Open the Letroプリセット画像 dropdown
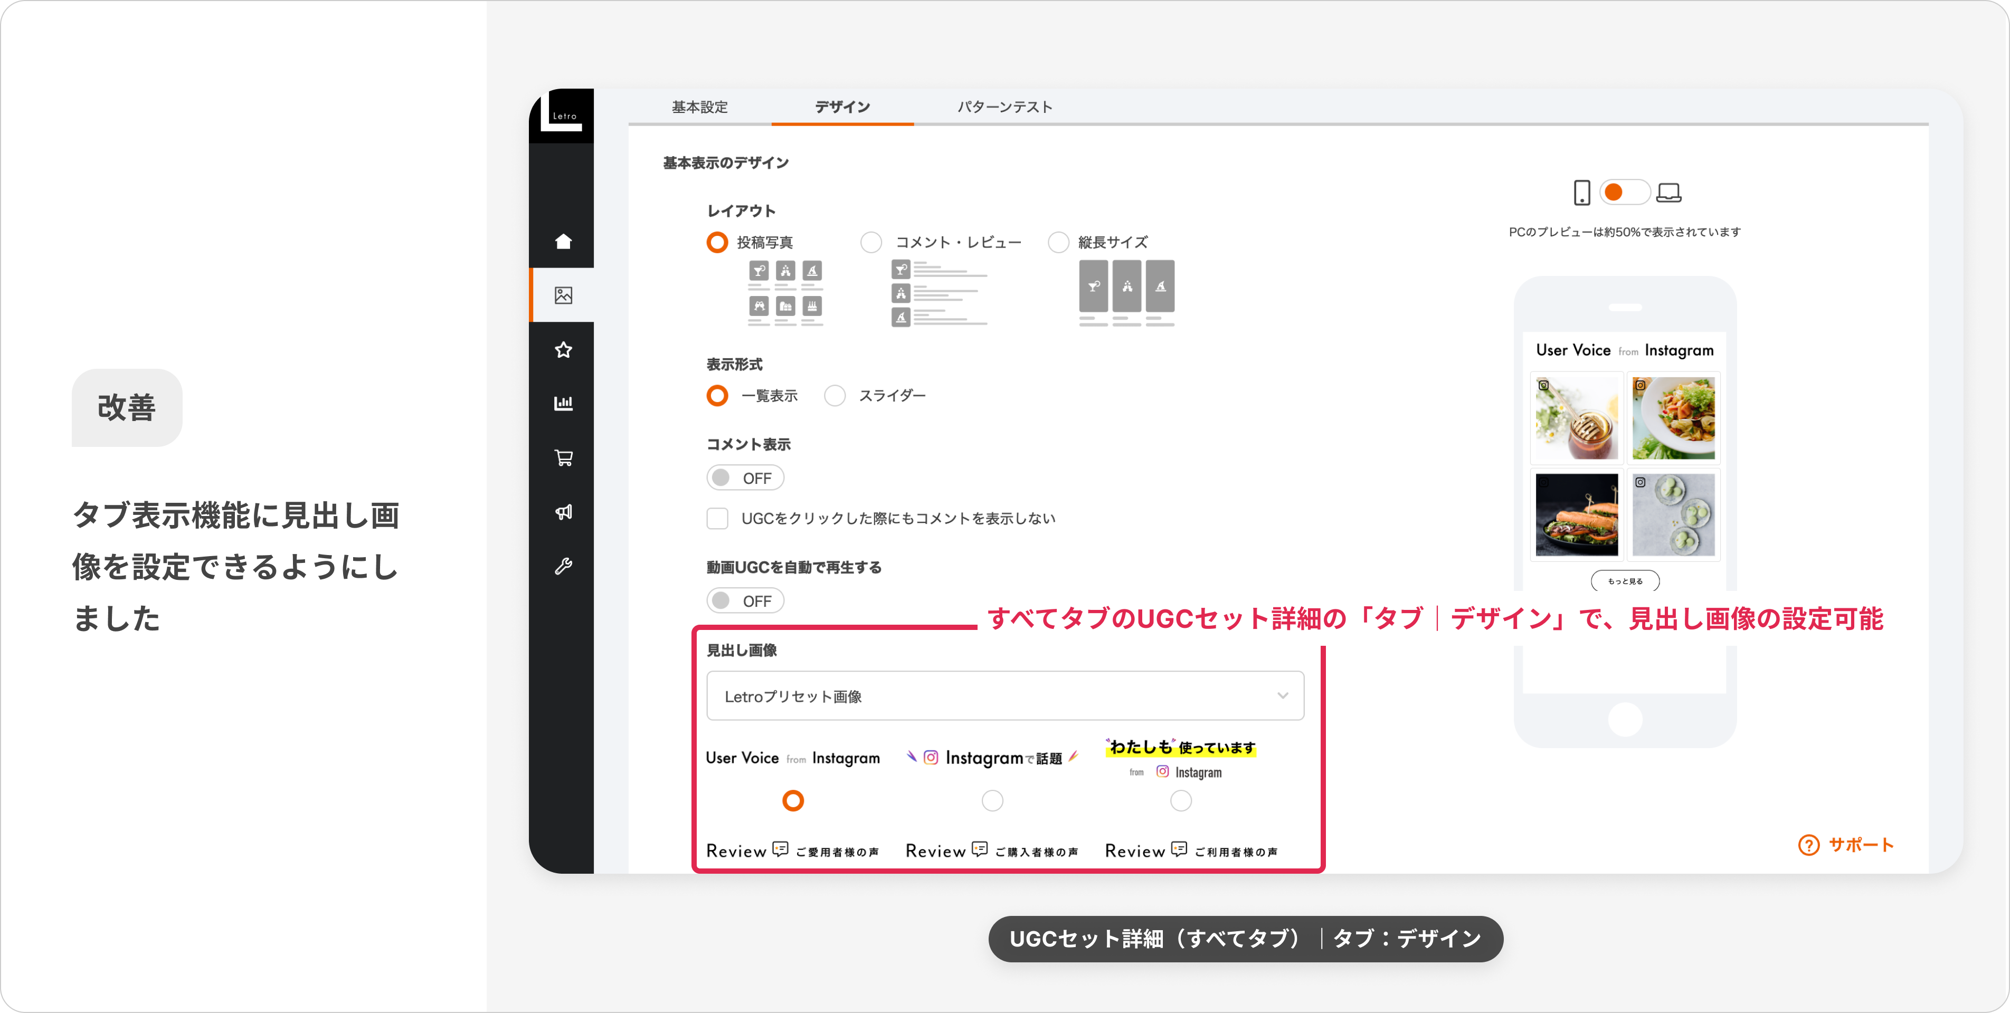 tap(1005, 695)
